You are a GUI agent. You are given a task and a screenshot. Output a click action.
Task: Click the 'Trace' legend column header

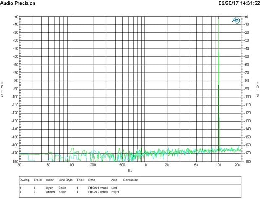pos(38,180)
